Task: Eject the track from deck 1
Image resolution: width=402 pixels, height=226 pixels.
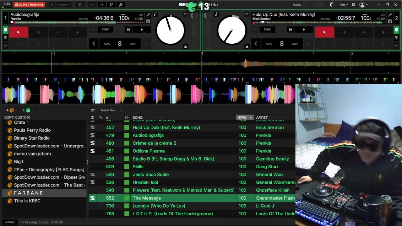Action: [186, 46]
